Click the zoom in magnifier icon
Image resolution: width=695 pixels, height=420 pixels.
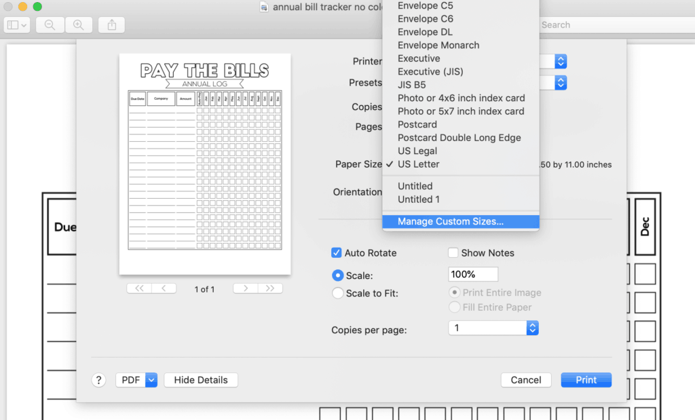tap(79, 25)
